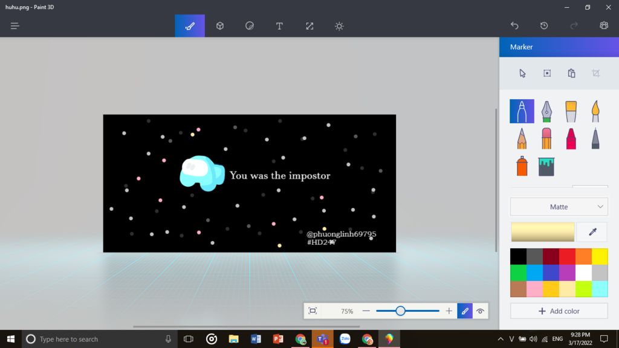Image resolution: width=619 pixels, height=348 pixels.
Task: Pick the light blue color swatch
Action: pos(534,272)
